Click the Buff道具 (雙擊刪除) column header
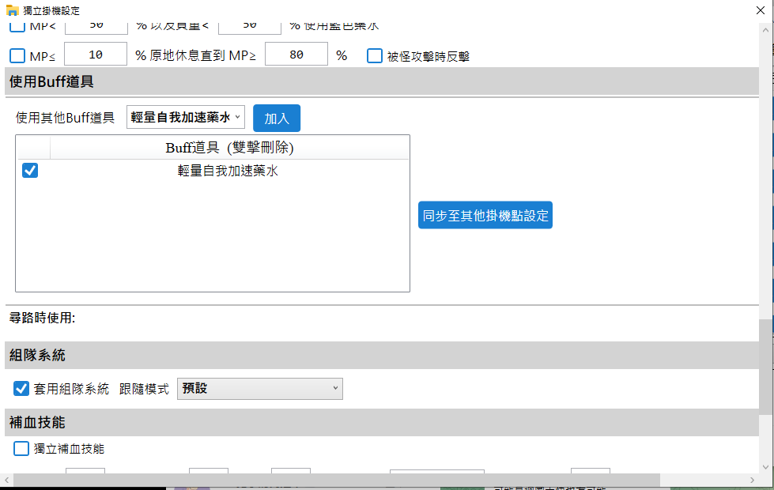The image size is (774, 490). pos(229,147)
